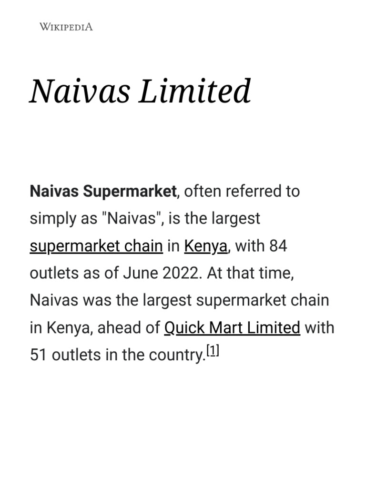Click the superscript [1] citation
Screen dimensions: 366x488
[213, 352]
